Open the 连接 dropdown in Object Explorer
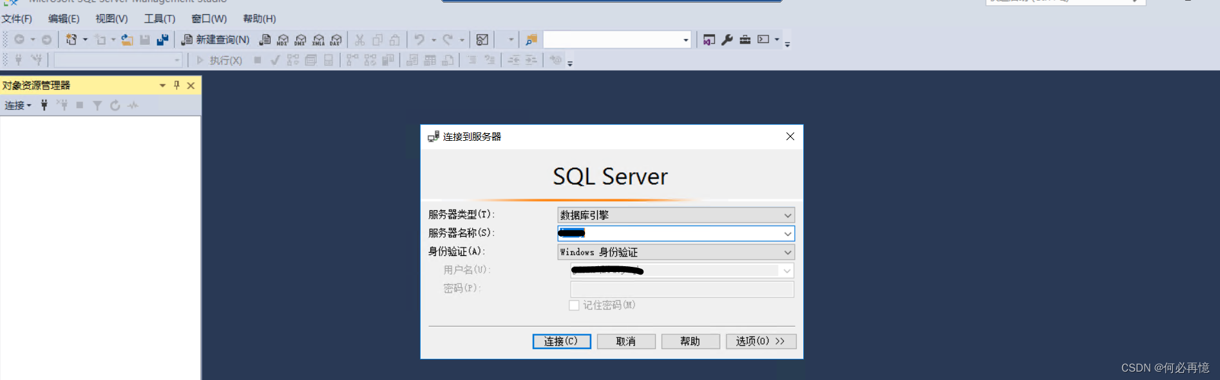Screen dimensions: 1220x380 18,105
